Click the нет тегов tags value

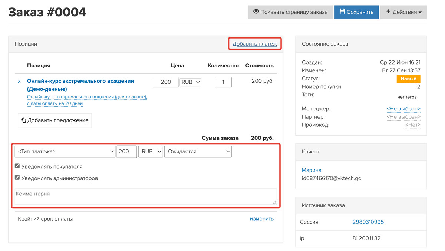click(x=407, y=97)
